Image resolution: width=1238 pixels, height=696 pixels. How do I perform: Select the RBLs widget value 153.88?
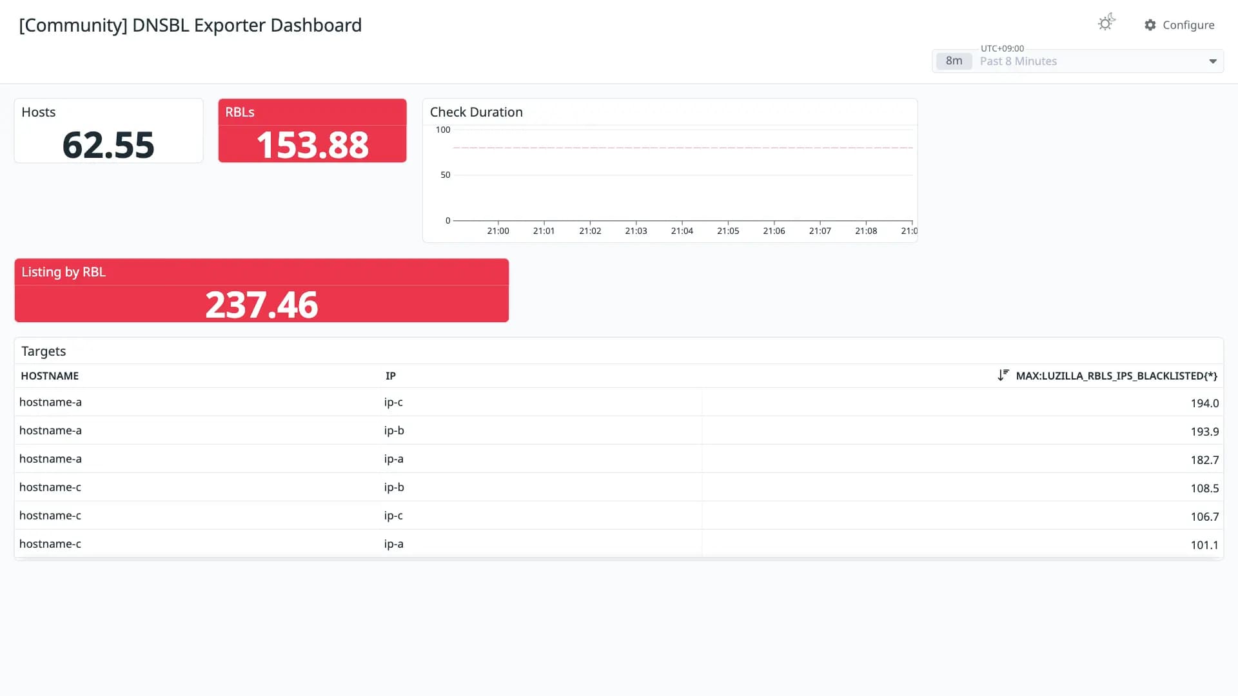[313, 145]
